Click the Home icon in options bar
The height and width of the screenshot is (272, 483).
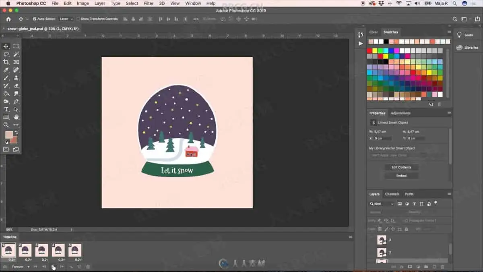(8, 19)
